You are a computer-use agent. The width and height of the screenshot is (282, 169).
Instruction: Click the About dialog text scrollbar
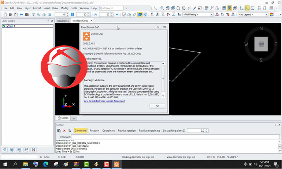coord(163,79)
